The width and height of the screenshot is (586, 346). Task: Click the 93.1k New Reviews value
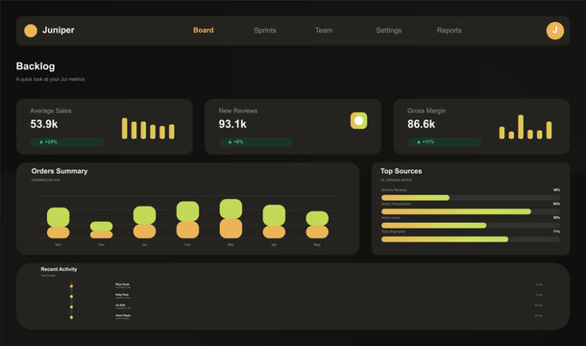point(232,124)
